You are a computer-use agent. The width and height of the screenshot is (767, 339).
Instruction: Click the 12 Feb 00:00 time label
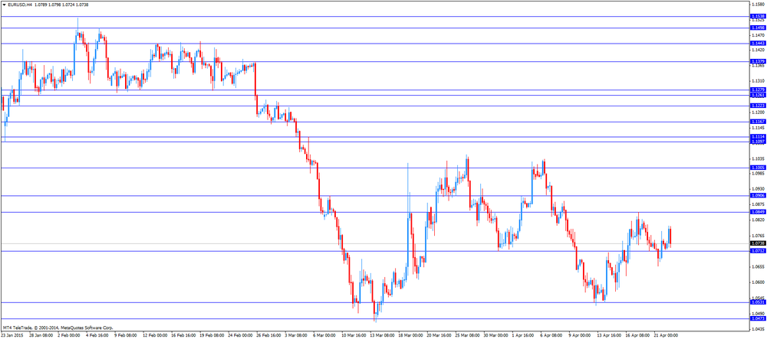[x=155, y=336]
